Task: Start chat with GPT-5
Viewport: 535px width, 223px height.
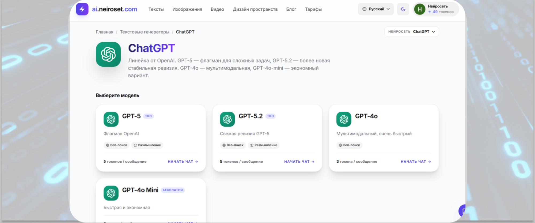Action: (x=183, y=161)
